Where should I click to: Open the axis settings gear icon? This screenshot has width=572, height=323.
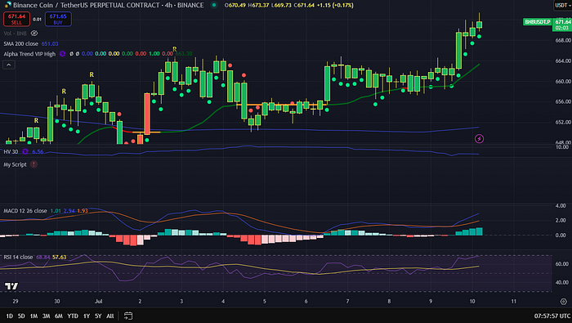(564, 302)
